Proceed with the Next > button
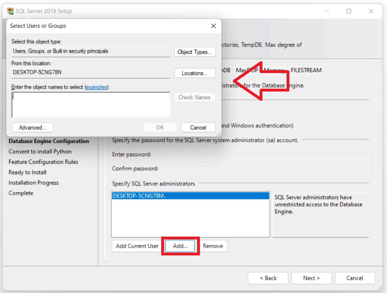This screenshot has width=387, height=293. (x=311, y=278)
